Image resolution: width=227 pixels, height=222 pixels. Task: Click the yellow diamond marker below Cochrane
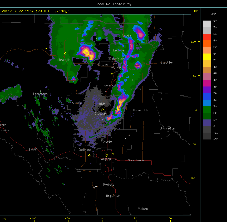tap(90, 156)
